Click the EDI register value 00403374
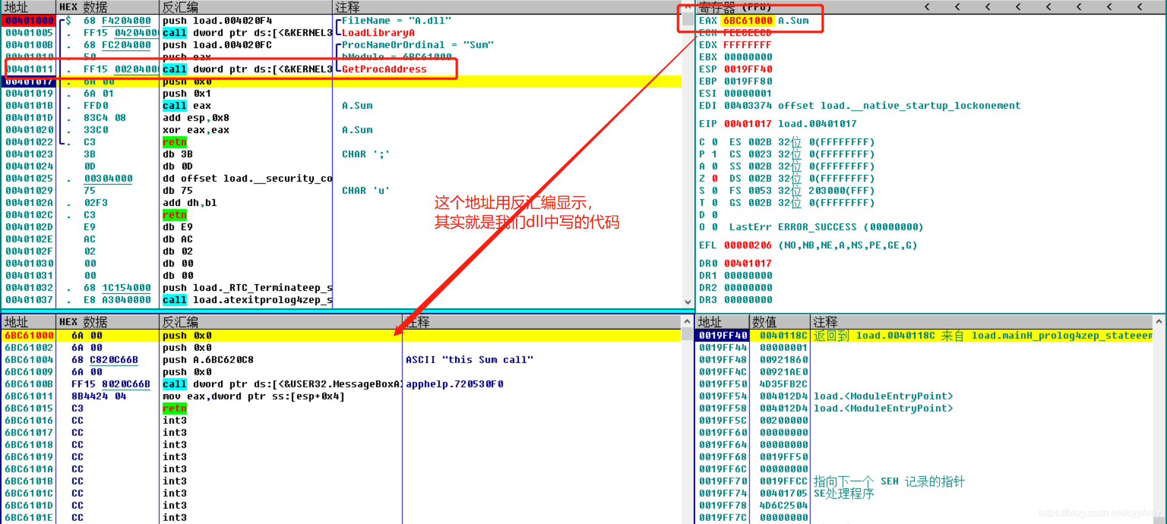The image size is (1167, 524). pos(748,106)
